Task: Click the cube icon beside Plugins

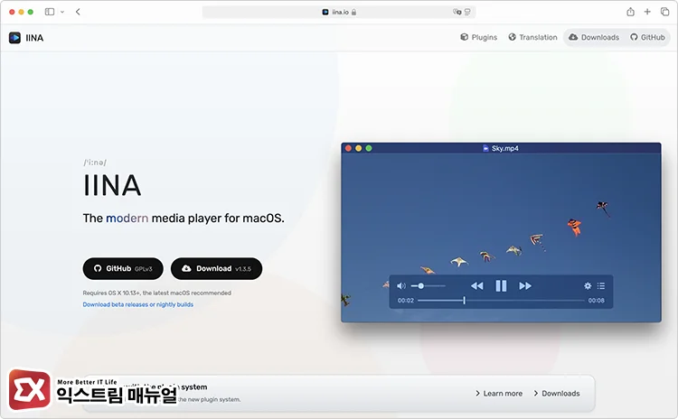Action: (465, 37)
